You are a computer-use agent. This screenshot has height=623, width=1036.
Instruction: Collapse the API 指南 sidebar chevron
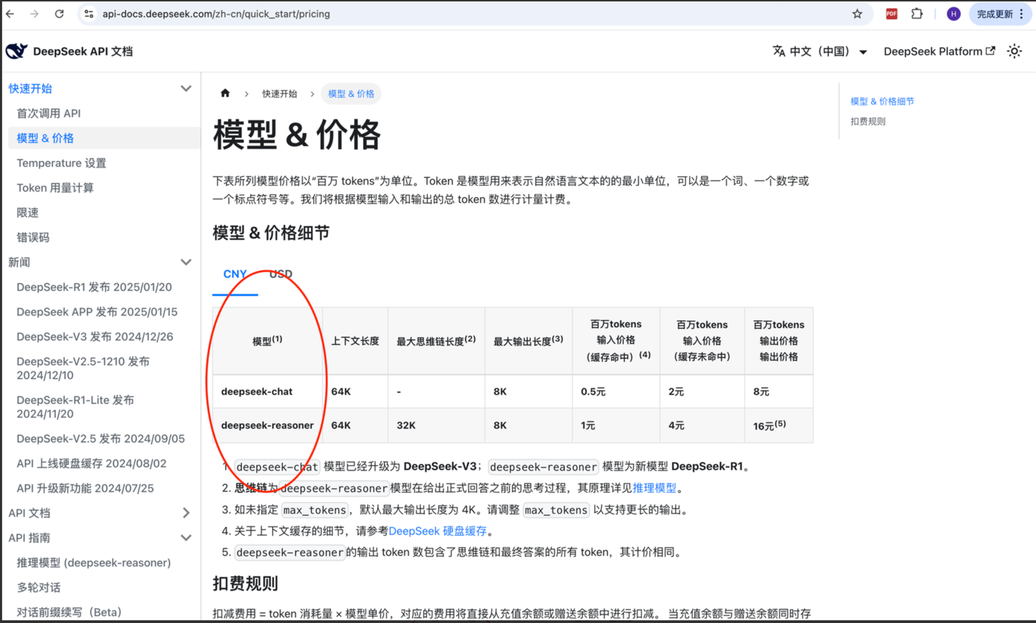tap(186, 538)
